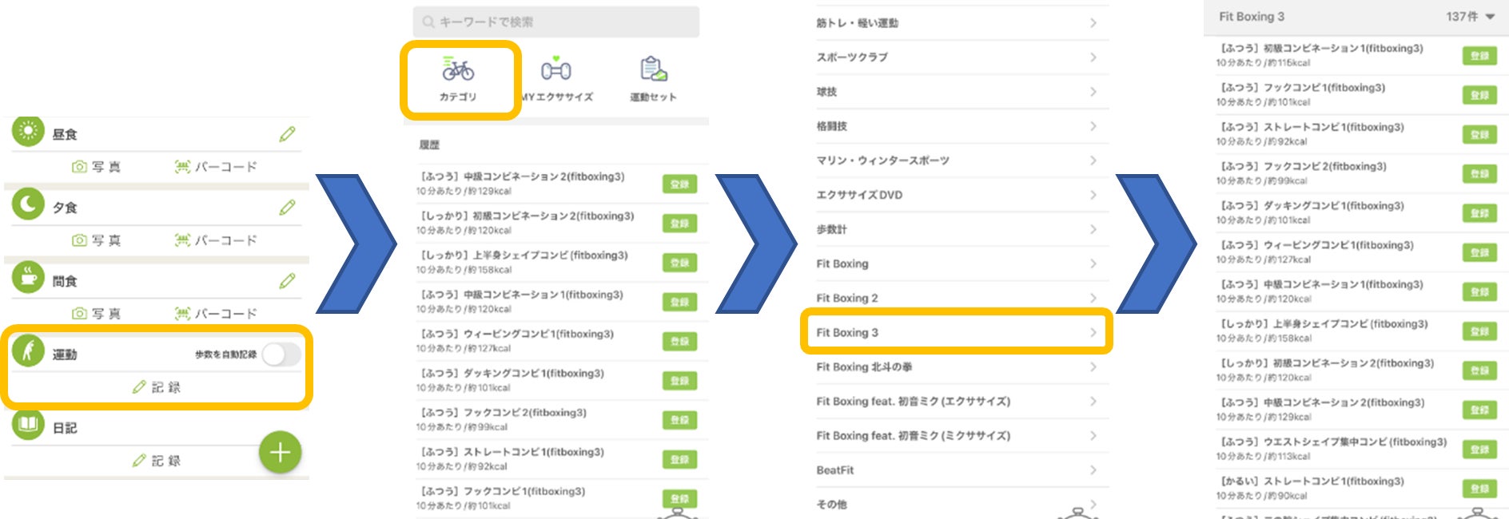Tap the 日記 book icon
The height and width of the screenshot is (519, 1509).
(x=28, y=424)
